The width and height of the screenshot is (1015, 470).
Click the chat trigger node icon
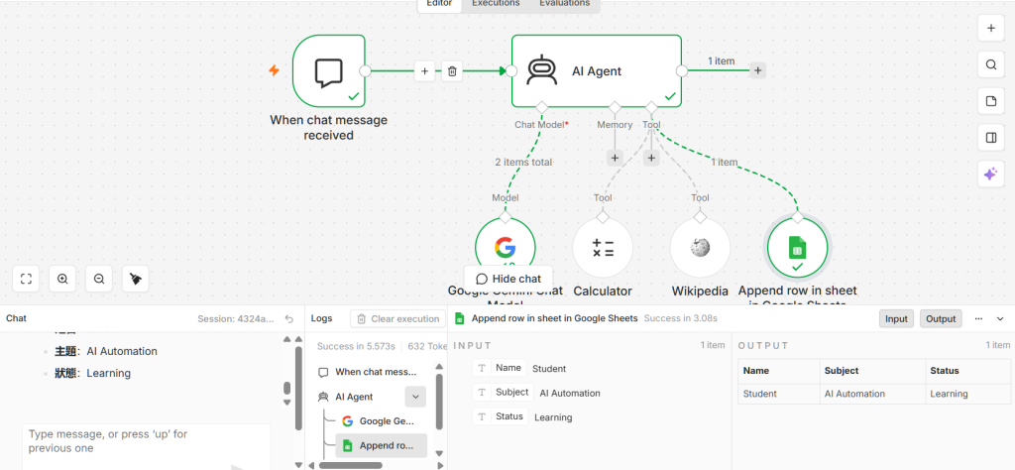point(329,70)
